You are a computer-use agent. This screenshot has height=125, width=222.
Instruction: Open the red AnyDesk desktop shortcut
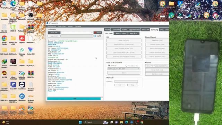(x=22, y=39)
